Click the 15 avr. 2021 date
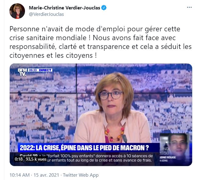This screenshot has height=180, width=197. click(46, 175)
